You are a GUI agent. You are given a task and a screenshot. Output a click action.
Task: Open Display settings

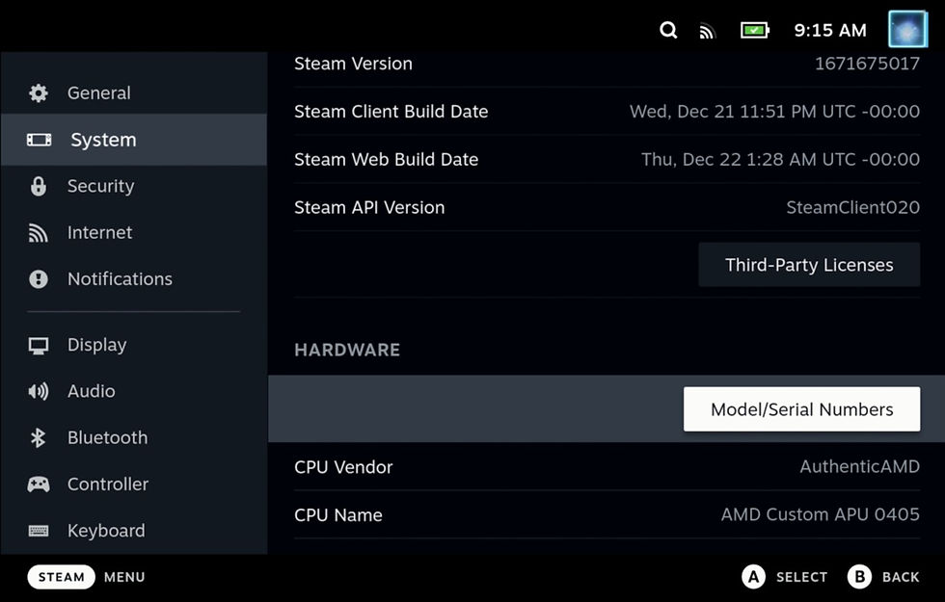[134, 345]
